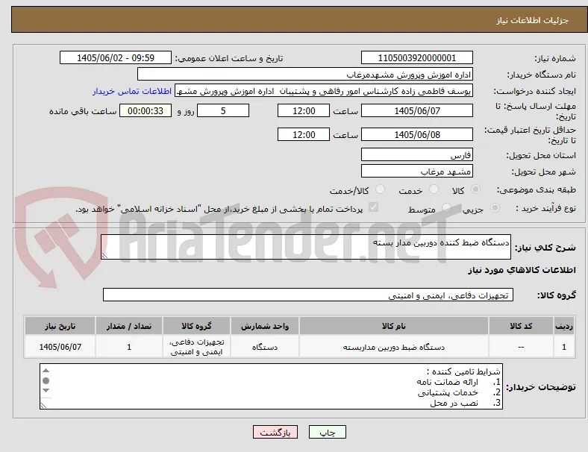Click the delivery city field مشهد مرغاب
The image size is (588, 452).
tap(417, 172)
